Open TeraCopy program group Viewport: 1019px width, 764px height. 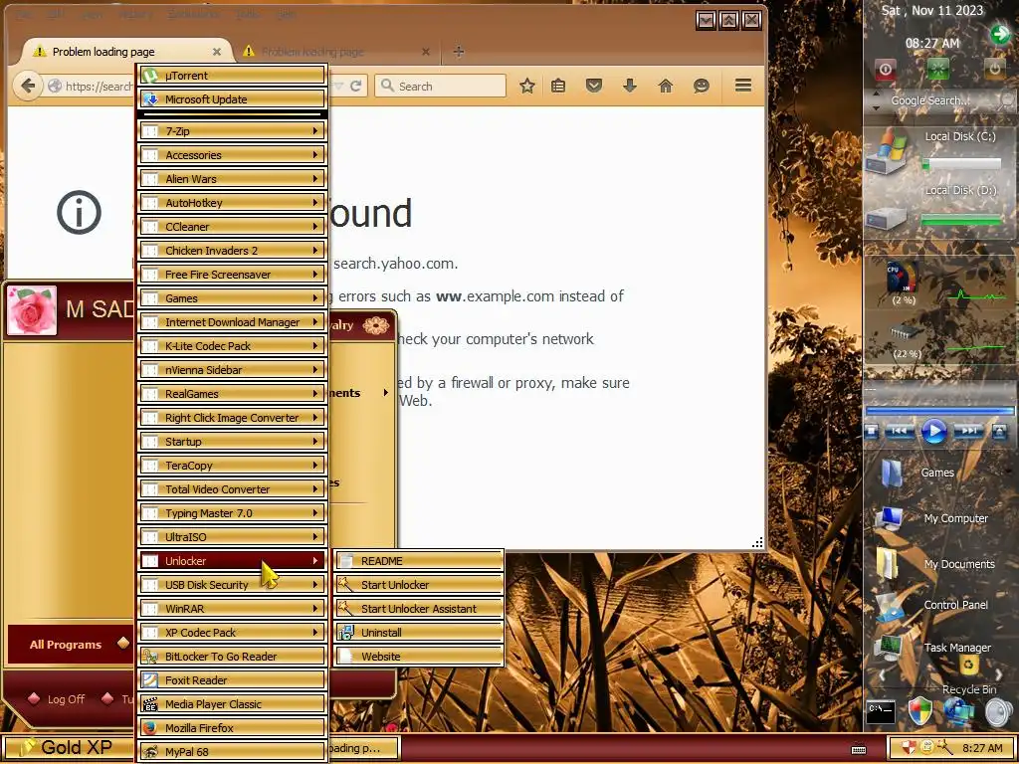pos(233,466)
